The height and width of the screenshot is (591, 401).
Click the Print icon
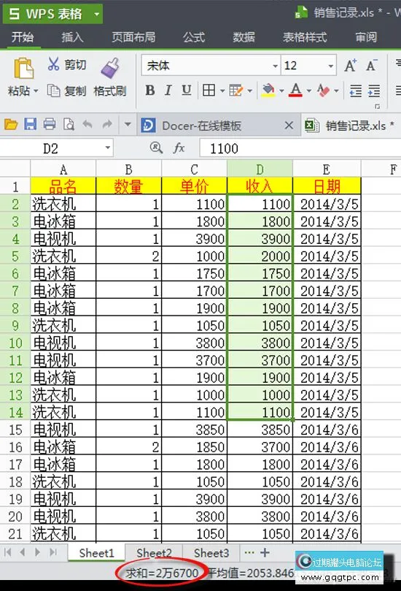(50, 124)
